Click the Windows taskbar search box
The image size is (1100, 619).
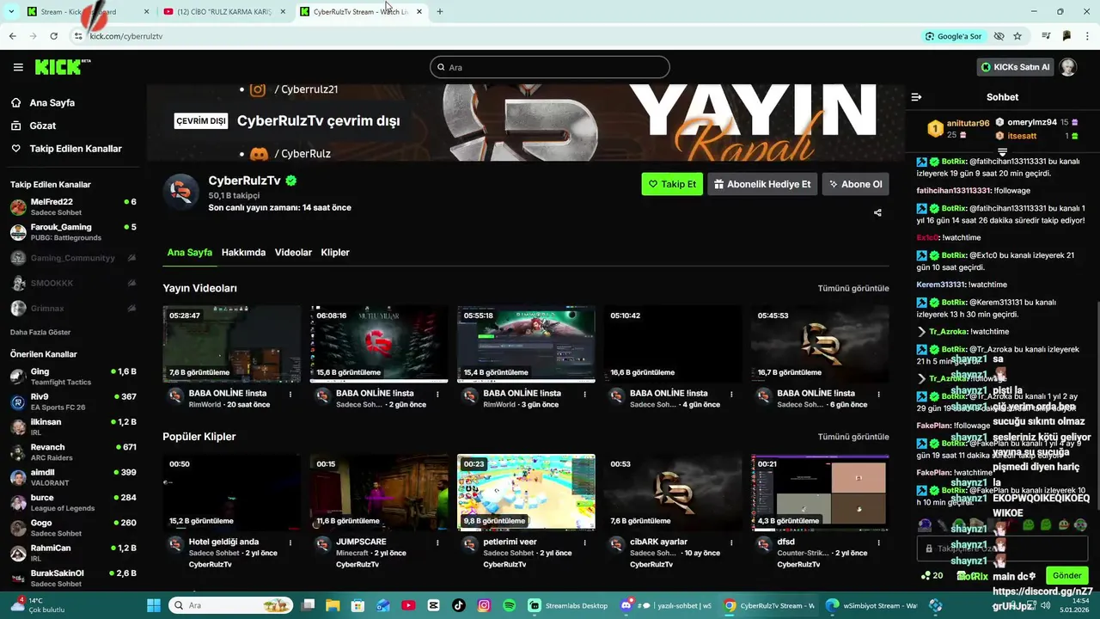pyautogui.click(x=231, y=605)
